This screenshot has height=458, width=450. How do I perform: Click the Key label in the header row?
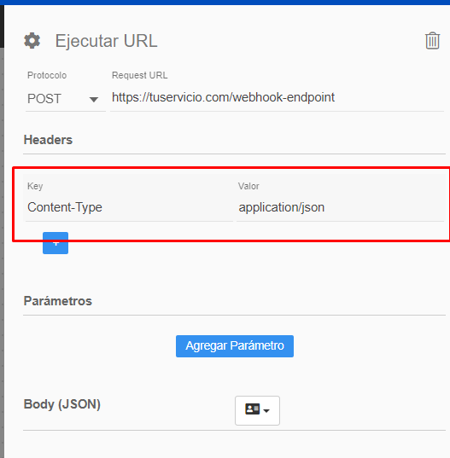[35, 186]
